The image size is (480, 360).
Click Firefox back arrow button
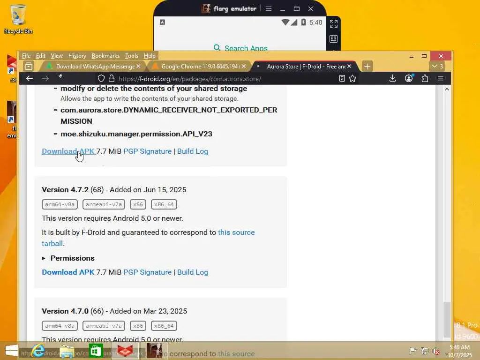(30, 78)
